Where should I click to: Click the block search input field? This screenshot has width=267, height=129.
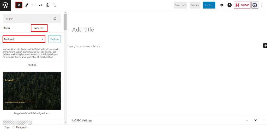click(29, 19)
